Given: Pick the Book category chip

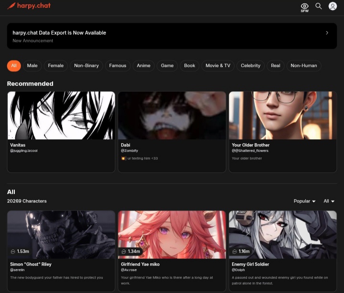Looking at the screenshot, I should point(190,66).
